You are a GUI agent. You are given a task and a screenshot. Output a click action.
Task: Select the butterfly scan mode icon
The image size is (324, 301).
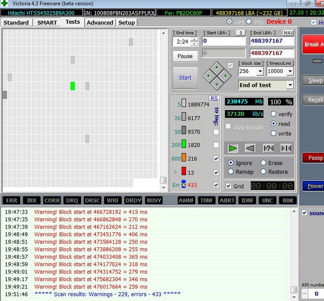point(286,148)
